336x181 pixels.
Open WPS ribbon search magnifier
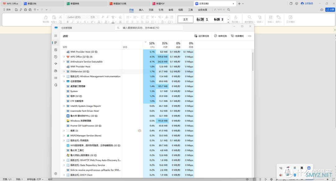[x=229, y=10]
